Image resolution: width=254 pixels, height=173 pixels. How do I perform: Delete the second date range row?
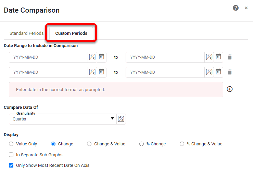[230, 72]
